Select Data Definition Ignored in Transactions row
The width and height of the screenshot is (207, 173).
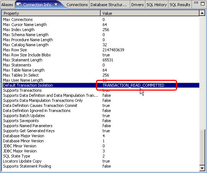101,111
